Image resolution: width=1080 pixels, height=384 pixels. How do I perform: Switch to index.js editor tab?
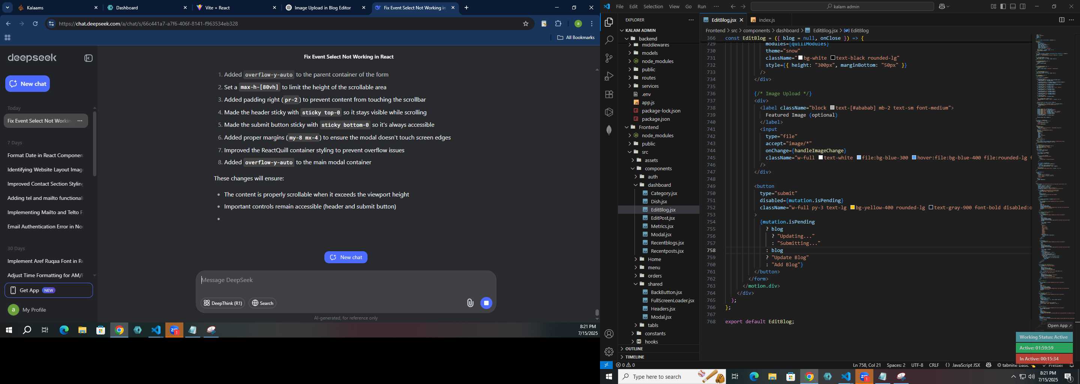click(x=766, y=20)
